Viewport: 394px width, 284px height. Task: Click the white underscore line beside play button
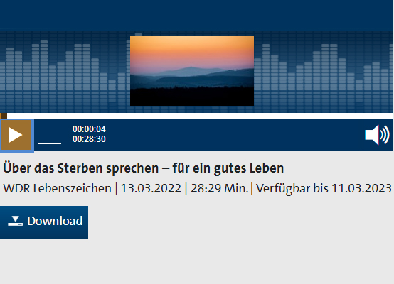(x=50, y=143)
